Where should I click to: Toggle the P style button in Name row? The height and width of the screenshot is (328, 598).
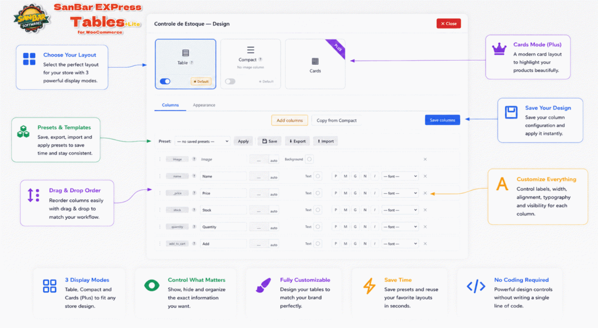pos(336,176)
